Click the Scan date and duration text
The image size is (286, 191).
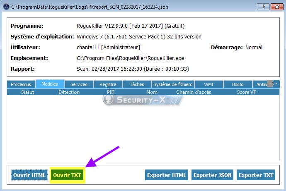[x=133, y=69]
